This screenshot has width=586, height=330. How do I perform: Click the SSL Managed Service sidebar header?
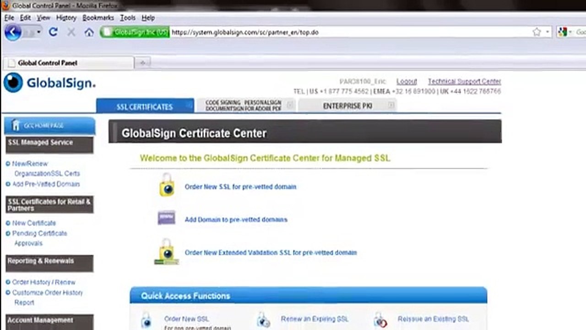click(49, 144)
